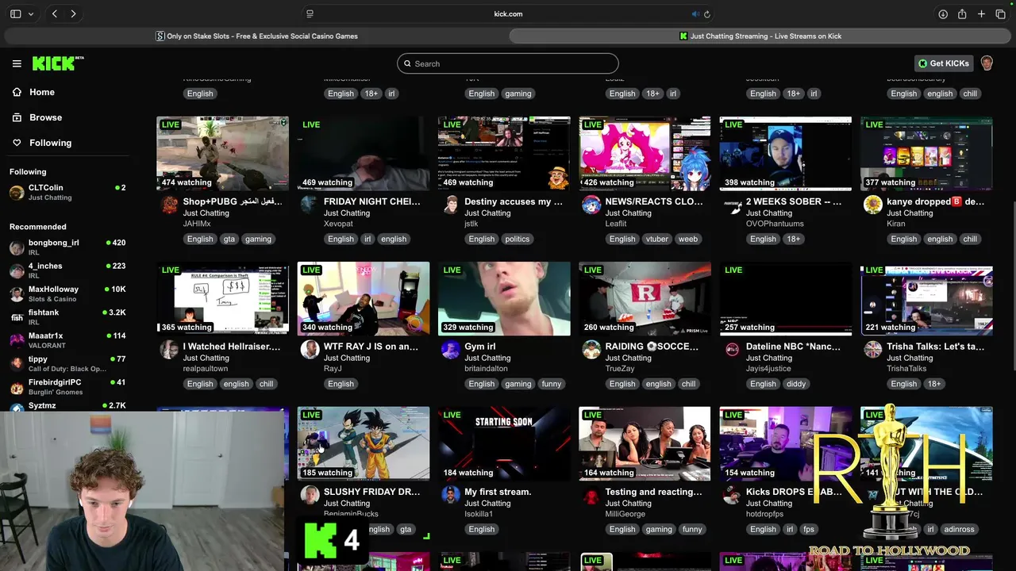1016x571 pixels.
Task: Click the Get KICKs button
Action: pos(944,63)
